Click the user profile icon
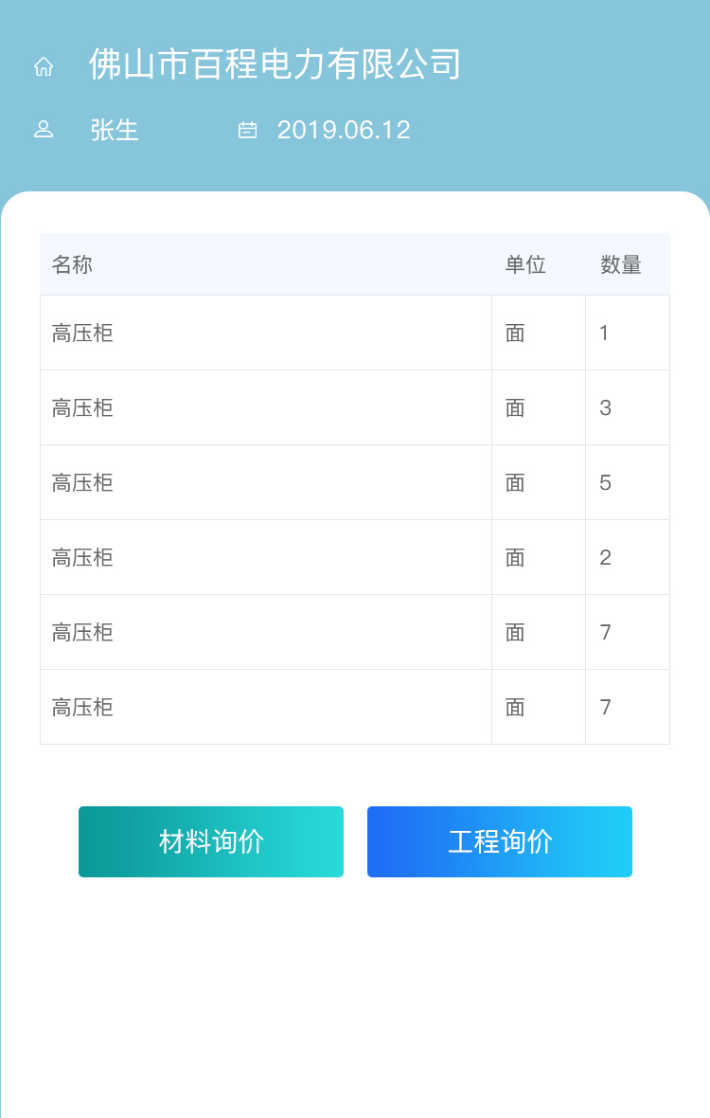Viewport: 710px width, 1118px height. coord(44,130)
